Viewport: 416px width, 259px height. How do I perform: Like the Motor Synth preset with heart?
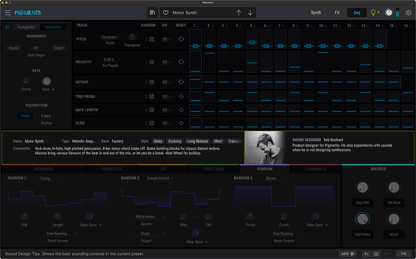[x=166, y=13]
